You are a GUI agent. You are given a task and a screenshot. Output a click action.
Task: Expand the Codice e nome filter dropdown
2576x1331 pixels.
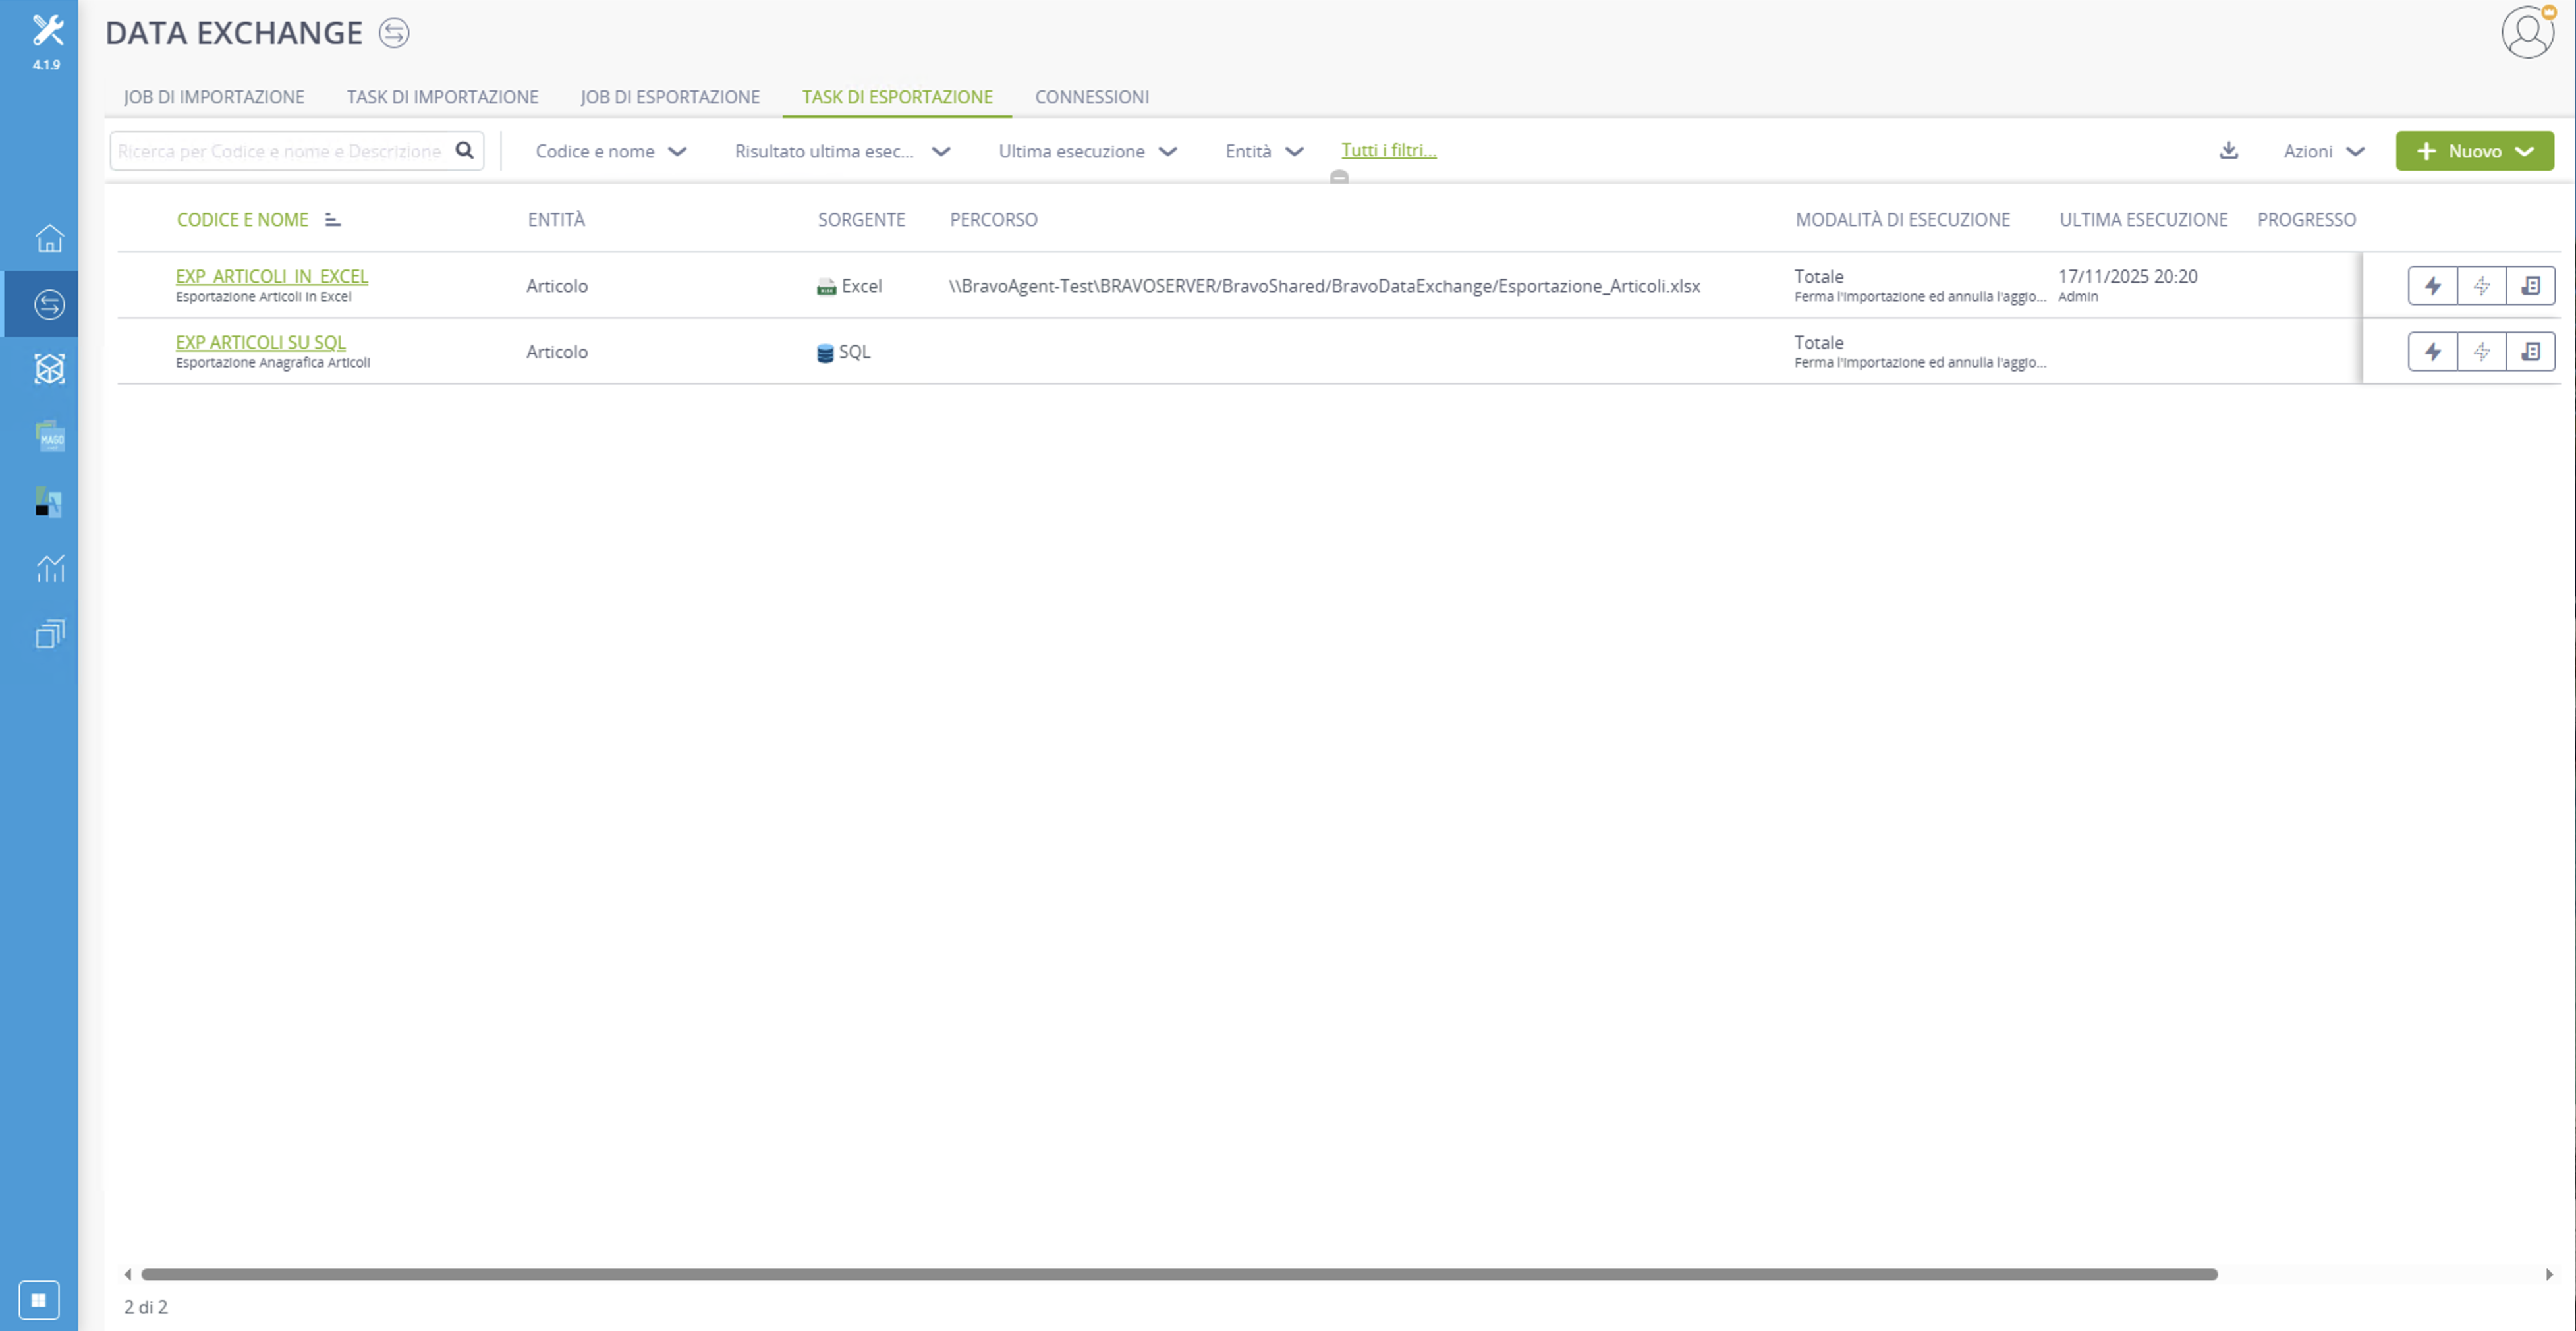(x=611, y=151)
